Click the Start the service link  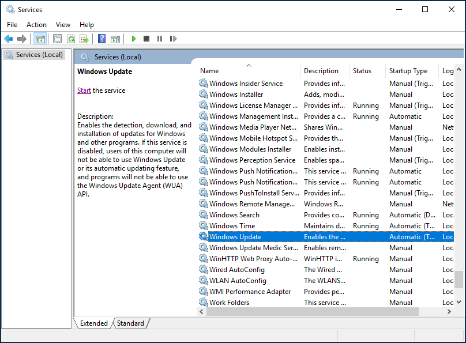(84, 91)
